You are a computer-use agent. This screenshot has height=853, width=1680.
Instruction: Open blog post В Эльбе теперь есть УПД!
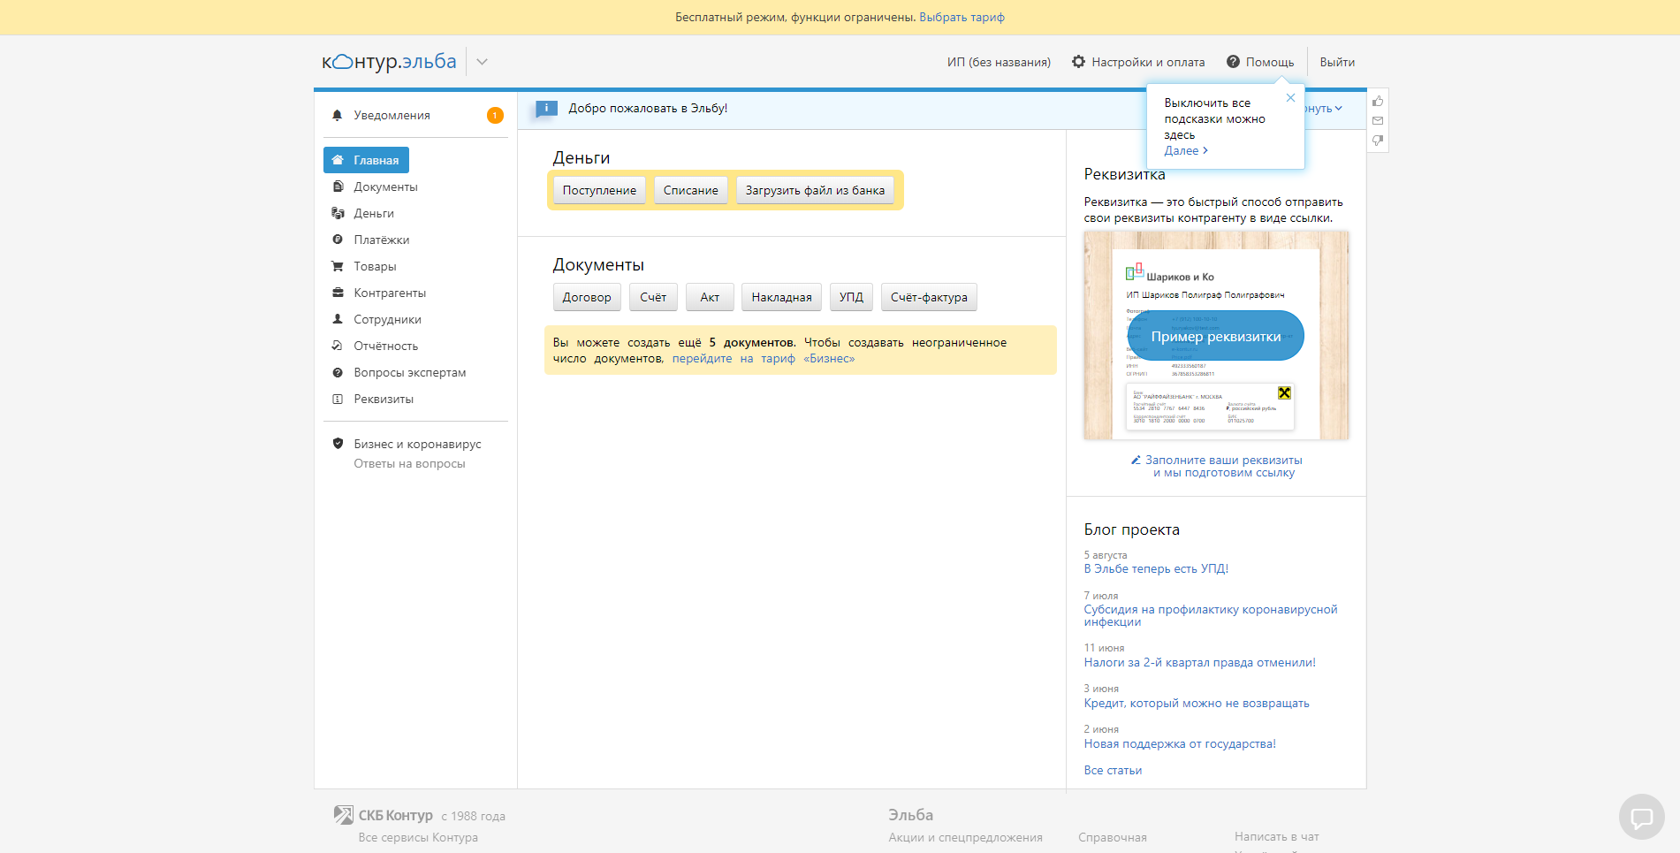[1156, 568]
